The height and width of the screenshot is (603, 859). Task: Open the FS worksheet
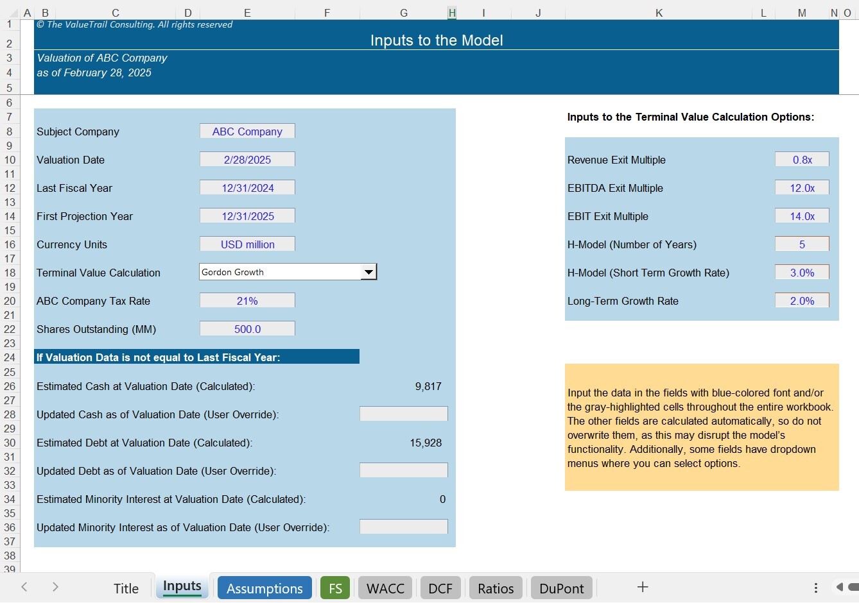pyautogui.click(x=335, y=587)
